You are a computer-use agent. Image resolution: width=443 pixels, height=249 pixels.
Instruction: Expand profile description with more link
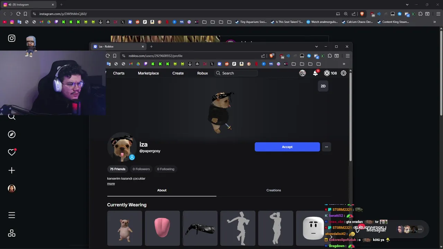(111, 184)
